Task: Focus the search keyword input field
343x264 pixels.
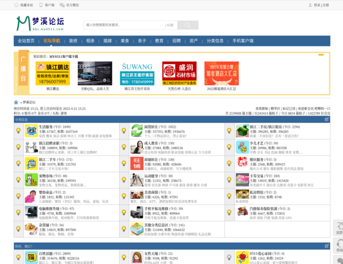Action: pyautogui.click(x=124, y=25)
